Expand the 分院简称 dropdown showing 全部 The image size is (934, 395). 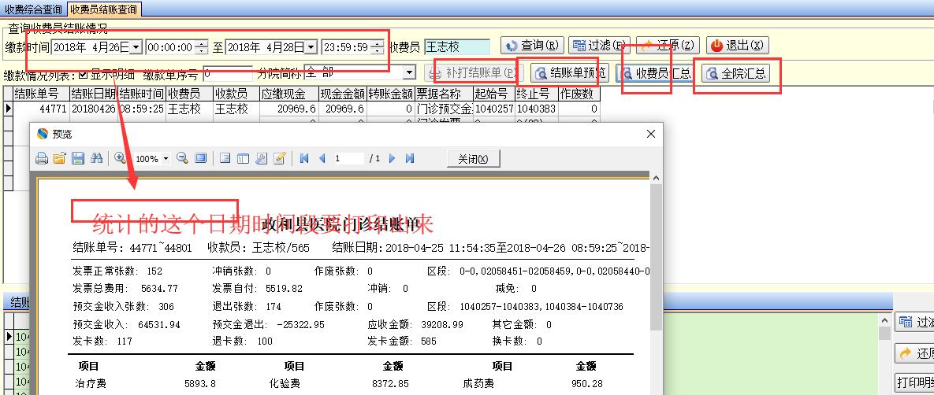pos(409,73)
